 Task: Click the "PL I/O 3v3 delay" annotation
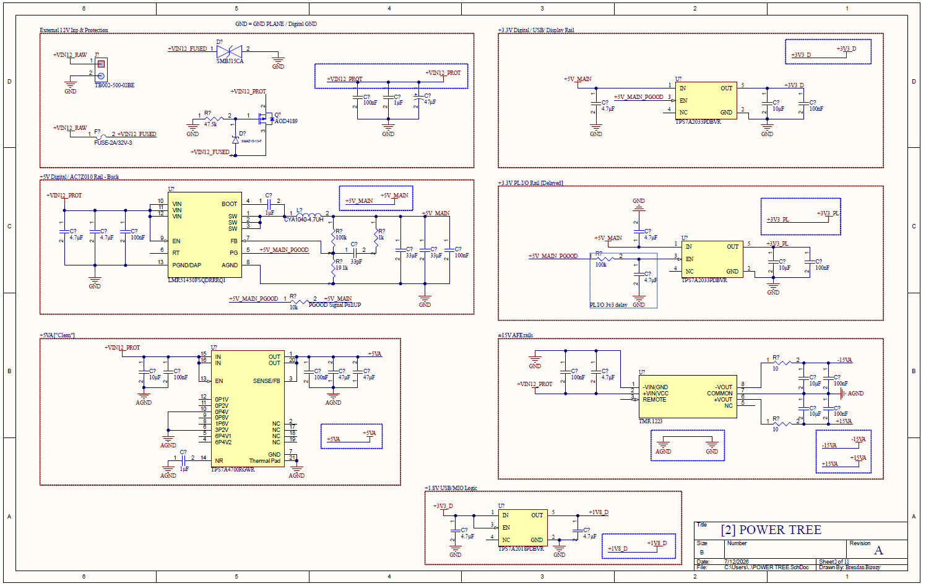pyautogui.click(x=608, y=305)
